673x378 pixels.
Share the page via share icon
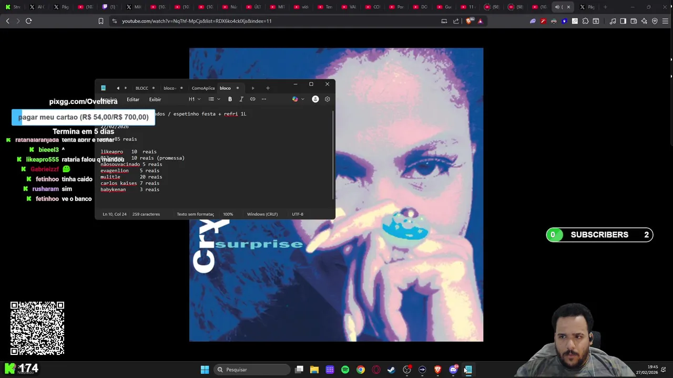click(456, 21)
